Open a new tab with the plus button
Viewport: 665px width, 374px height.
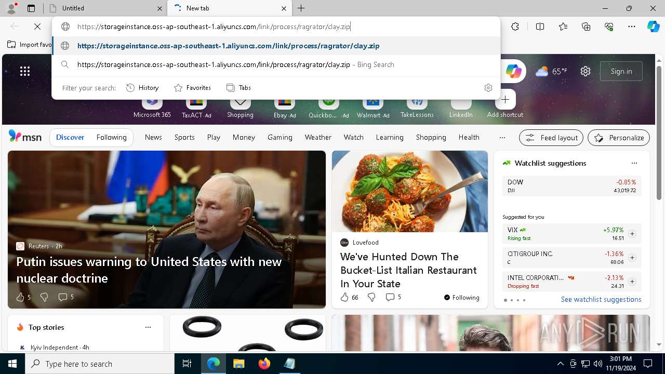click(301, 8)
